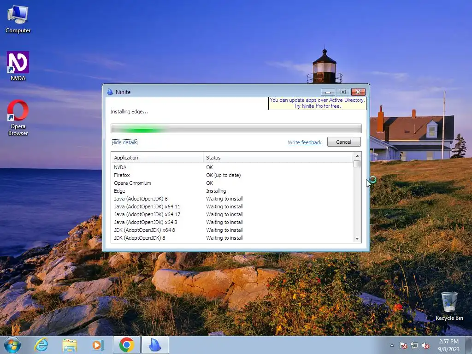Select the Firefox row in the list
Screen dimensions: 472x354
click(x=232, y=175)
